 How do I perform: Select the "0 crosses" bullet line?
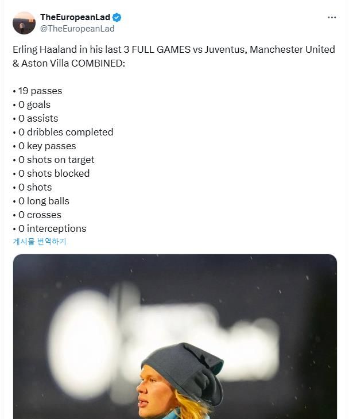coord(37,215)
